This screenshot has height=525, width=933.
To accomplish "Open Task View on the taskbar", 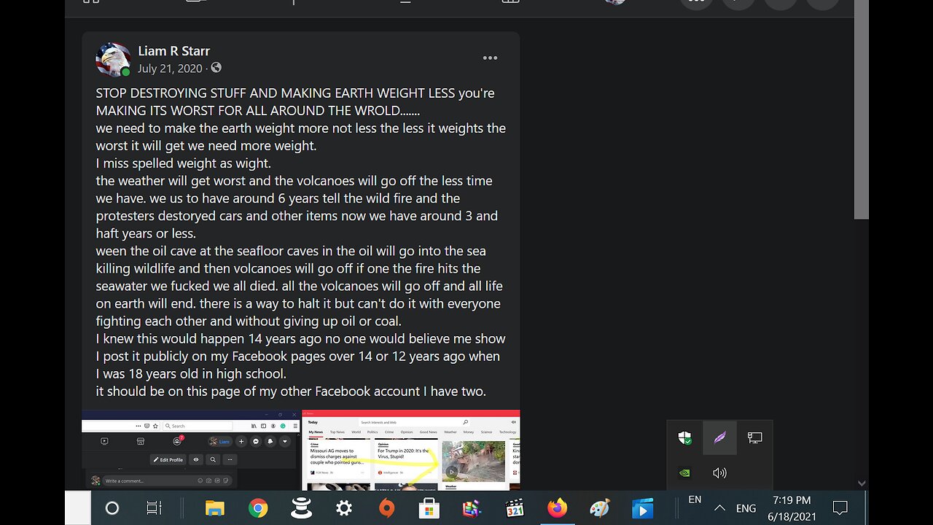I will click(x=154, y=508).
